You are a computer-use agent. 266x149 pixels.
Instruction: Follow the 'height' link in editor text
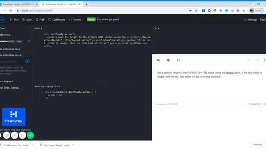pos(229,73)
